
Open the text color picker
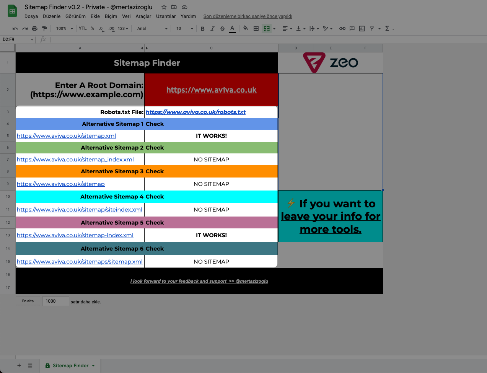click(232, 29)
